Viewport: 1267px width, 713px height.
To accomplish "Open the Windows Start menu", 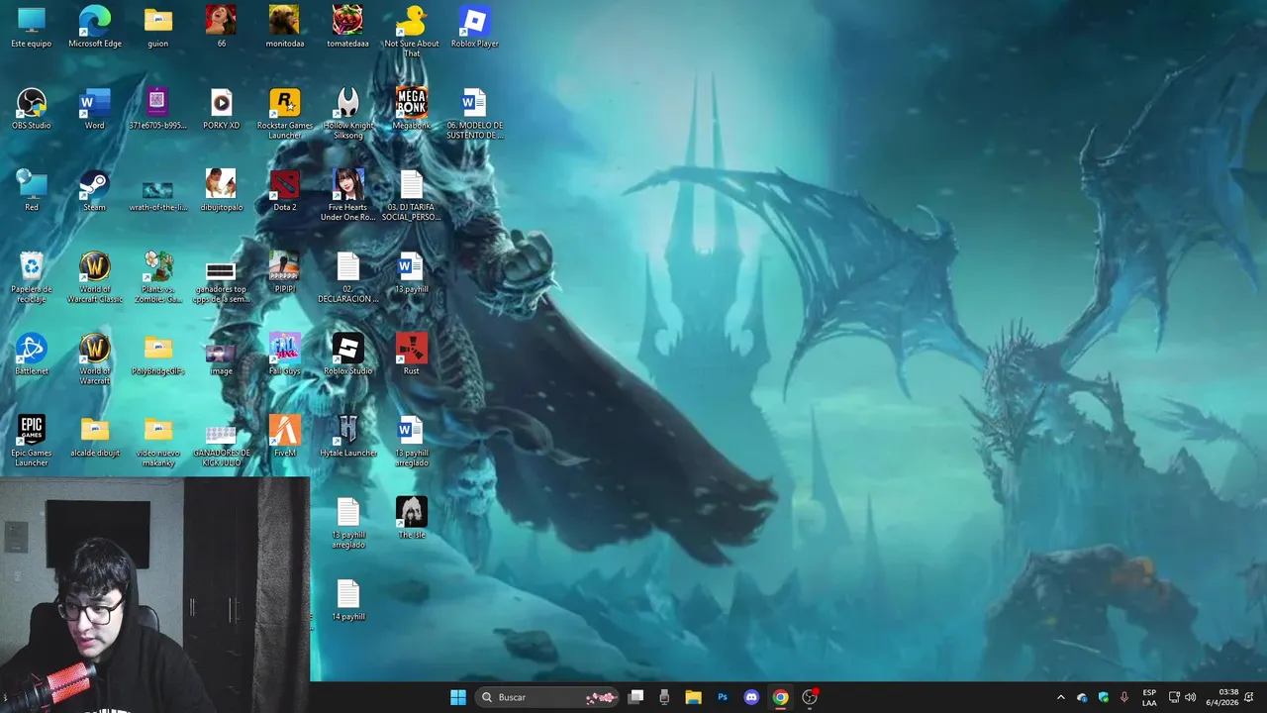I will [x=458, y=697].
